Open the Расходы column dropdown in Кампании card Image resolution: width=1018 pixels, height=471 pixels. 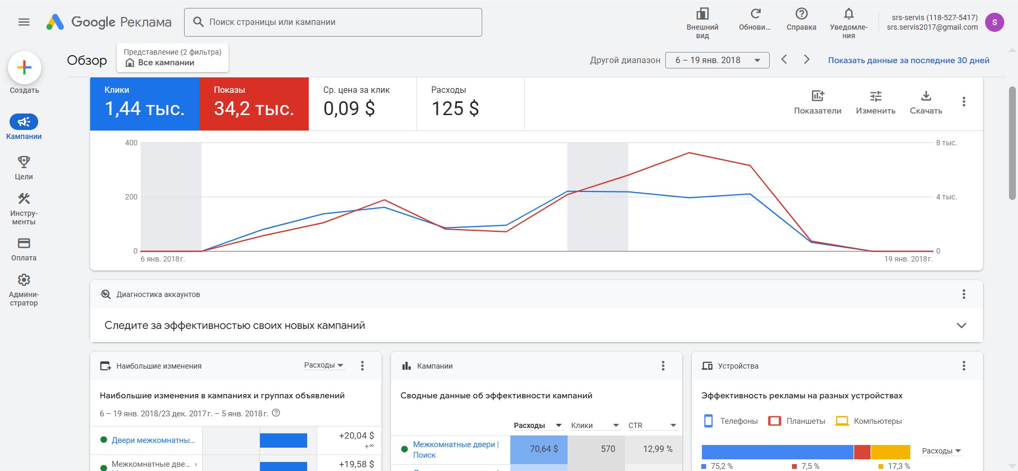click(537, 425)
